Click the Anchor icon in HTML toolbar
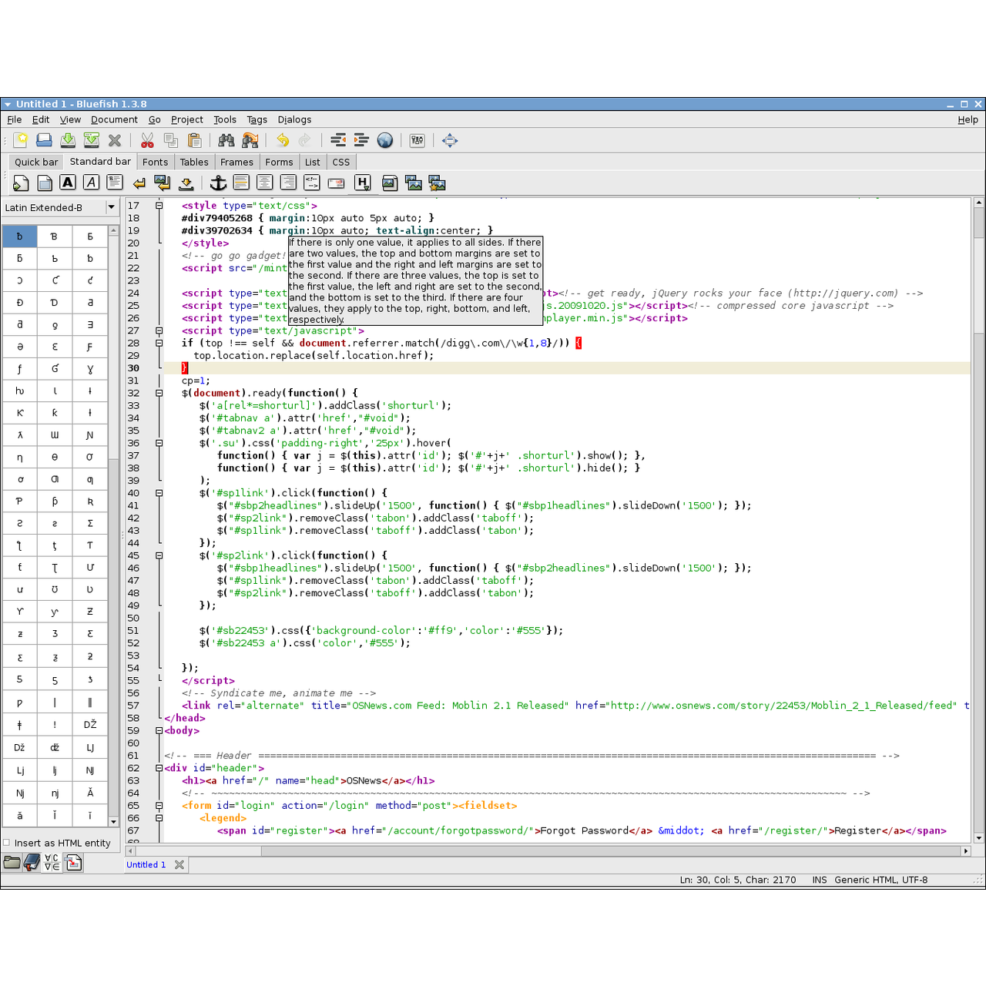 coord(219,183)
